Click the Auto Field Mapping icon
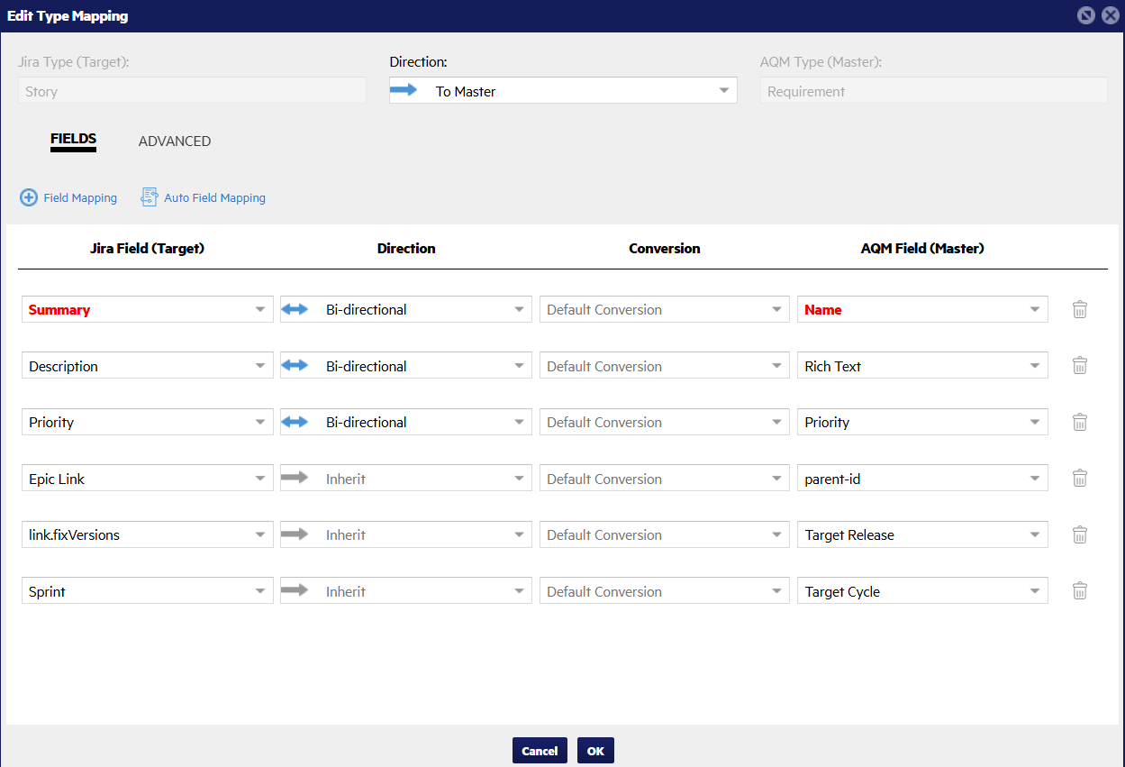Image resolution: width=1125 pixels, height=767 pixels. pos(149,197)
